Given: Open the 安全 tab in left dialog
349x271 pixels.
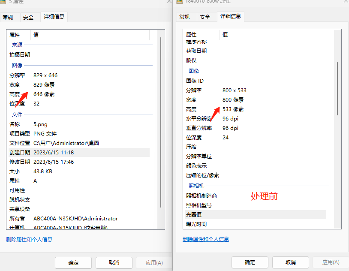Looking at the screenshot, I should click(x=28, y=18).
